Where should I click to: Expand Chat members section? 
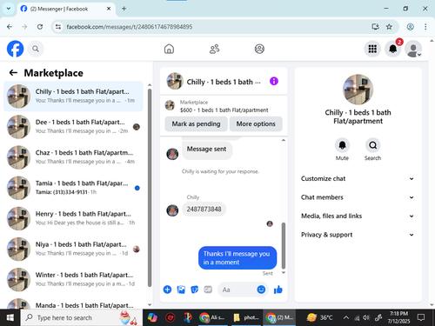[x=358, y=197]
